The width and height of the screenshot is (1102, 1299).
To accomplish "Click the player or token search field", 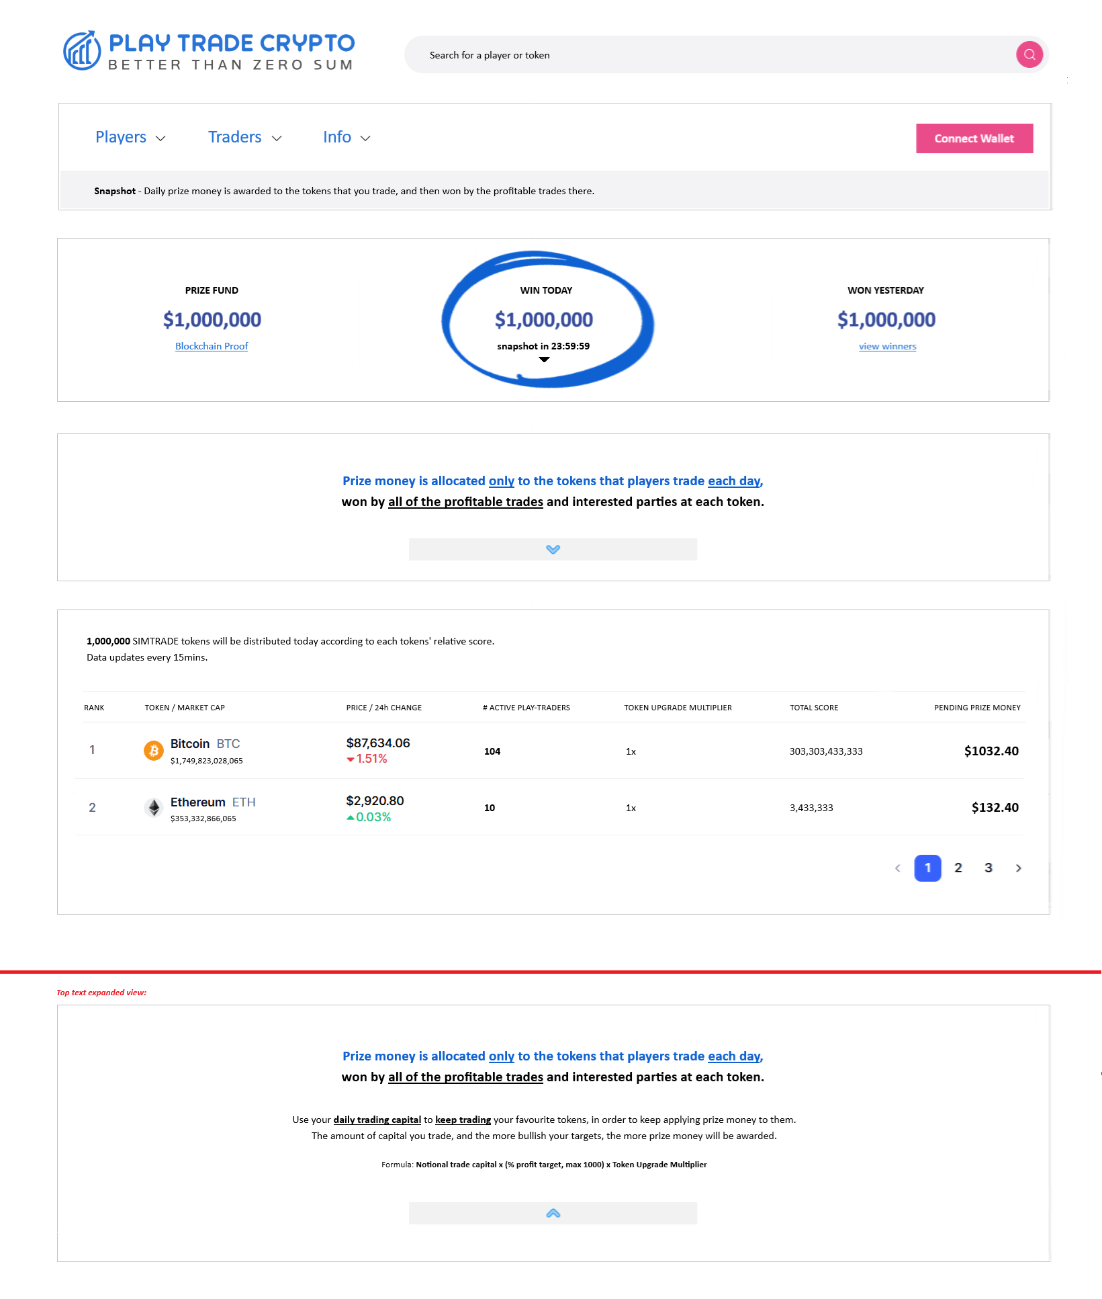I will coord(712,55).
